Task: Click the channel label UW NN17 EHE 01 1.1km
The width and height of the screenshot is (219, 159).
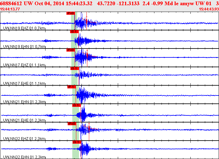Action: point(24,83)
